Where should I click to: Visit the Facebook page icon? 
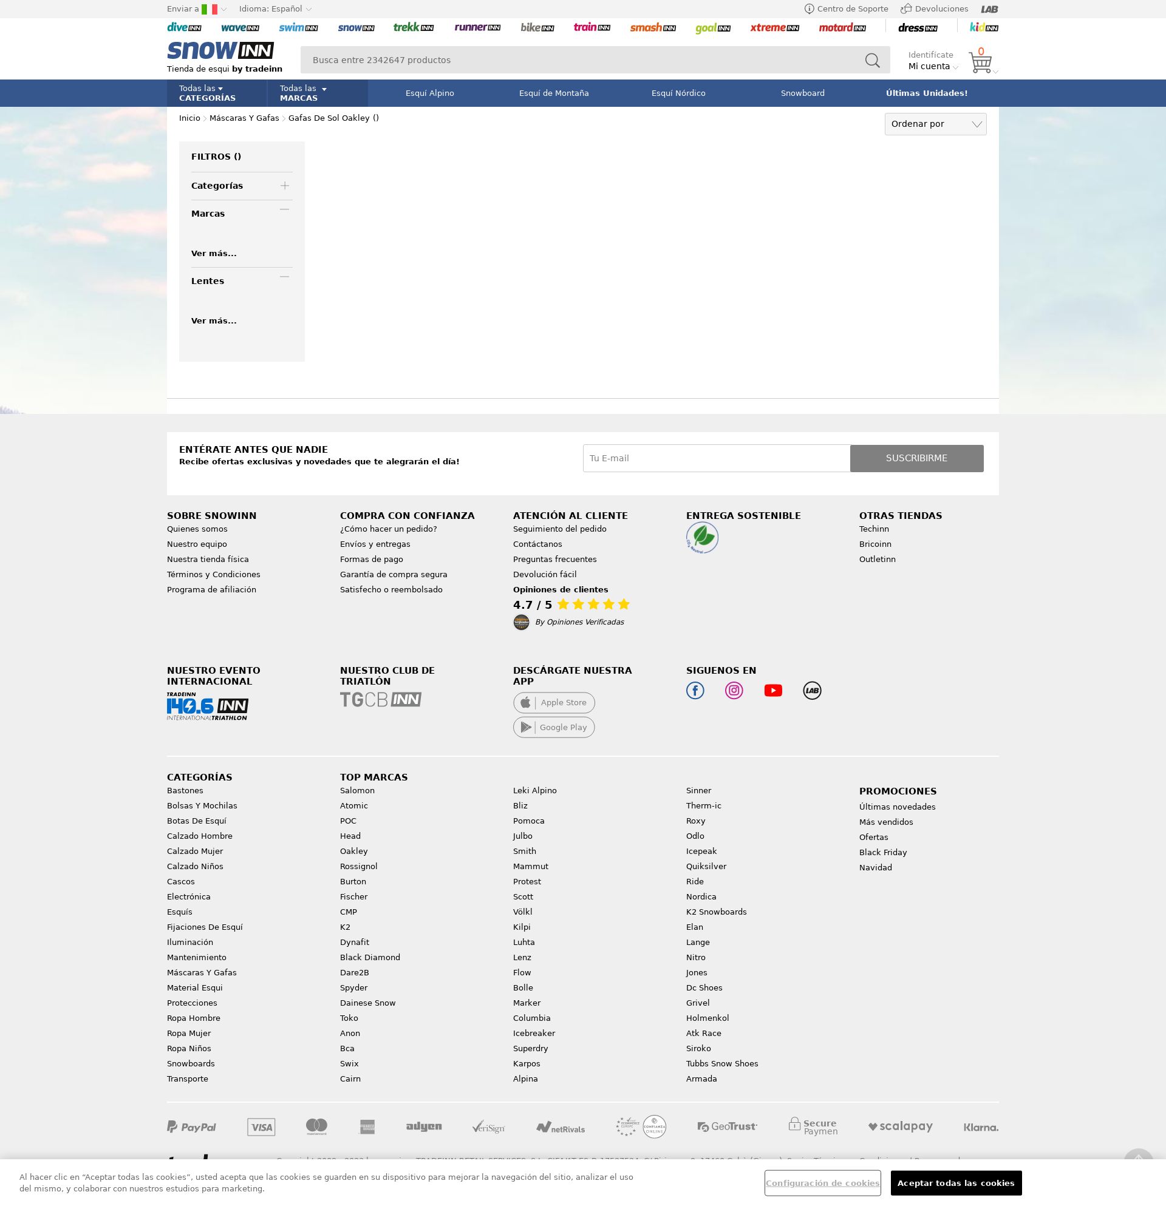(695, 690)
